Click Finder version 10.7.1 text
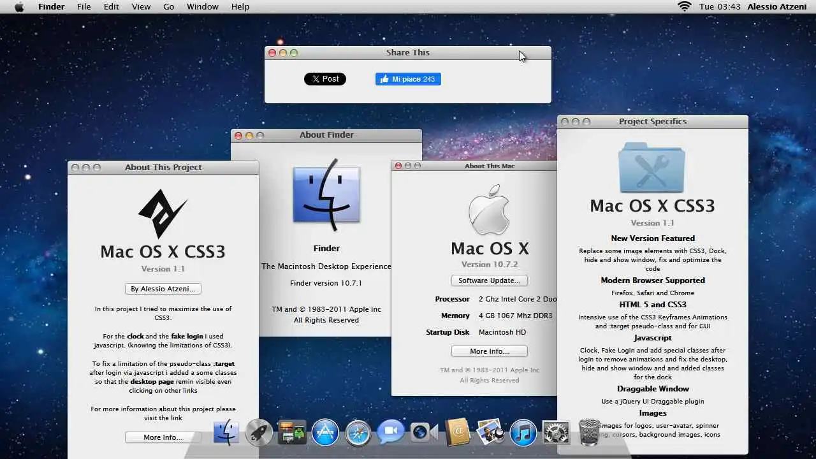Screen dimensions: 816x459 [x=326, y=283]
